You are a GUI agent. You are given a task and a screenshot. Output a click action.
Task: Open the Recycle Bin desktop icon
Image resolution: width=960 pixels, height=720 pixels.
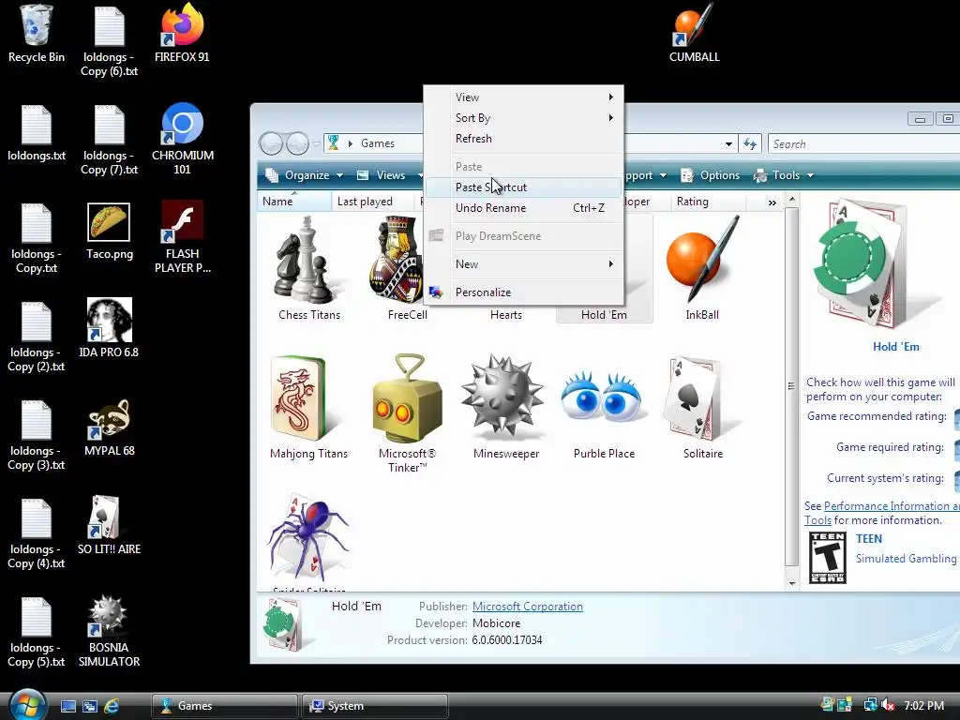click(x=37, y=33)
